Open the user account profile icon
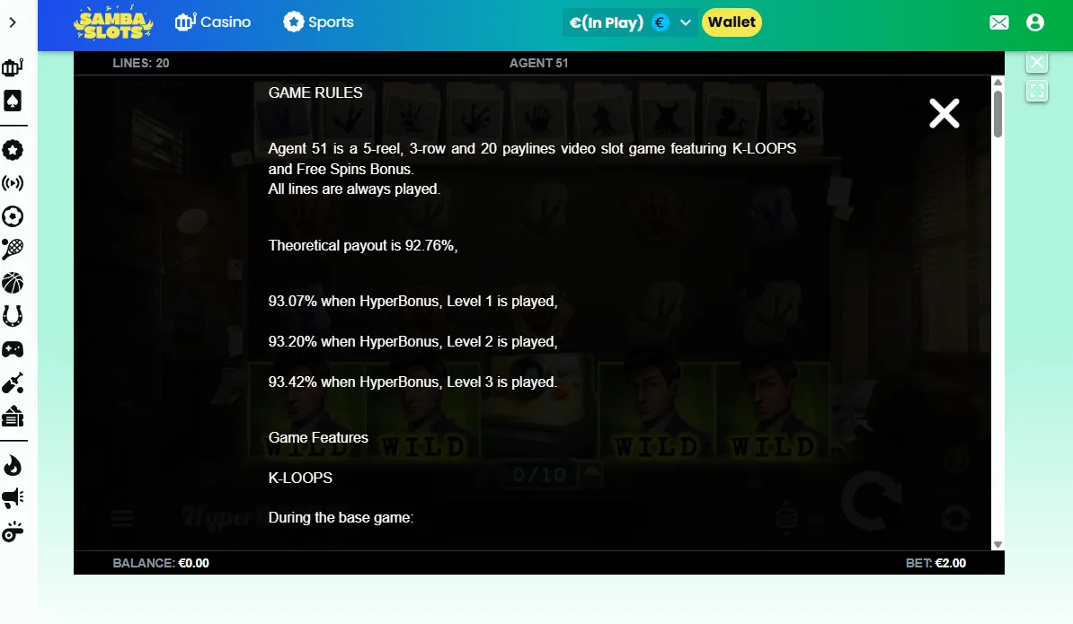 (x=1035, y=22)
